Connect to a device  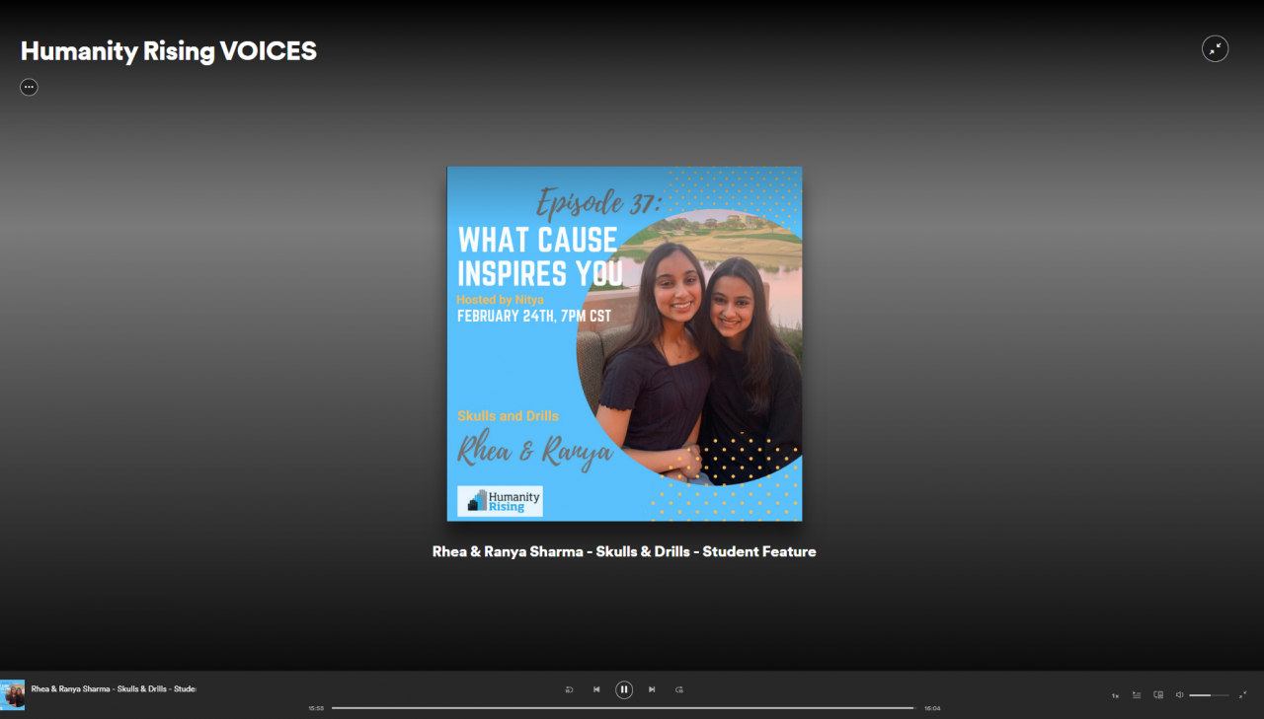coord(1158,694)
